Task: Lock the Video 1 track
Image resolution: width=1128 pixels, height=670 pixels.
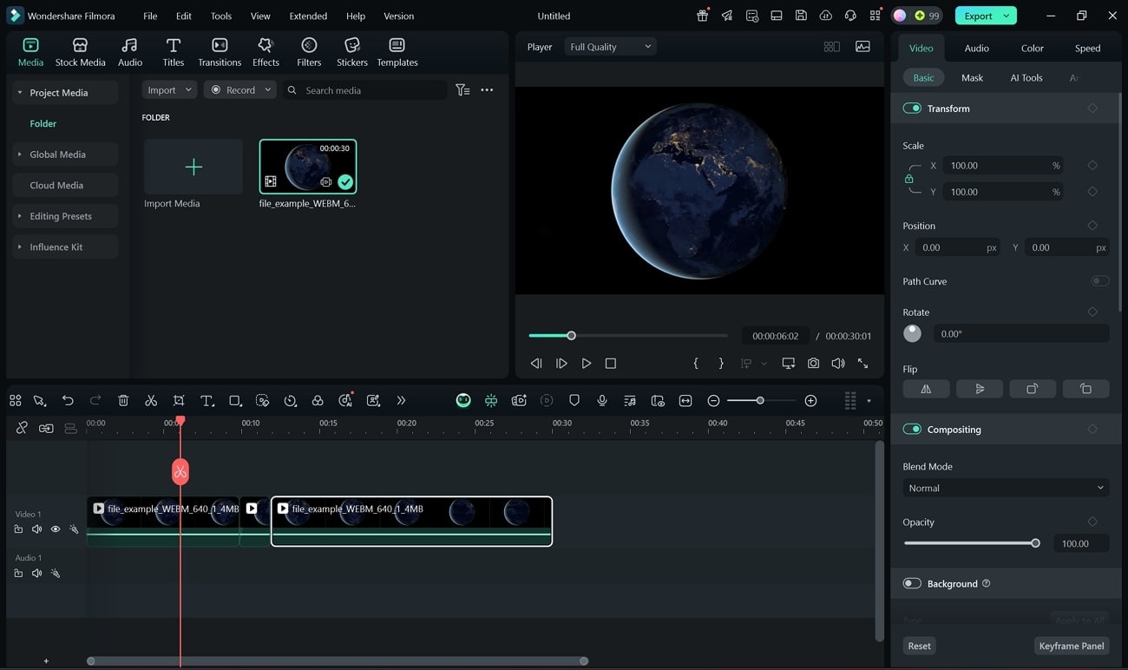Action: coord(18,529)
